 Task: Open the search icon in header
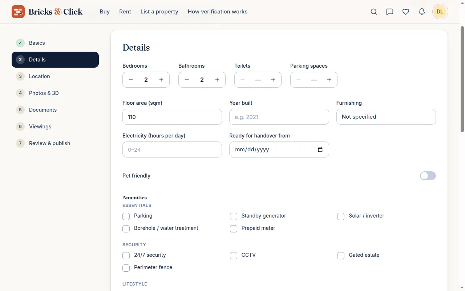(374, 12)
